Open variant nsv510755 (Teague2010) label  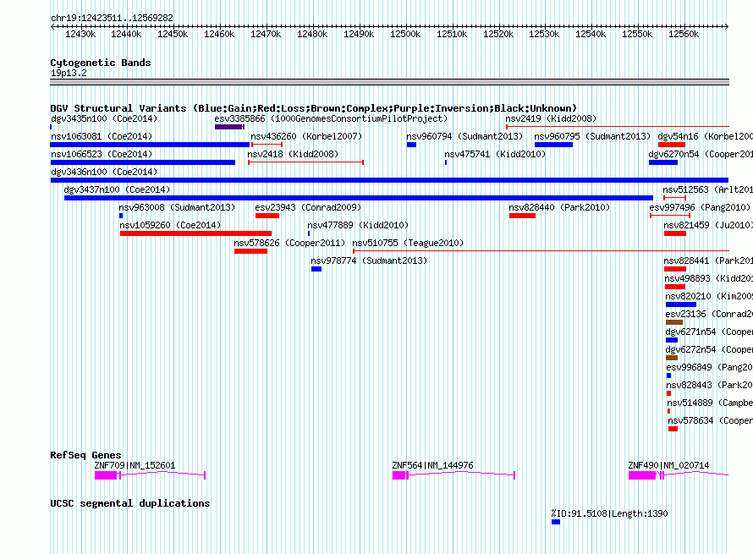(408, 243)
